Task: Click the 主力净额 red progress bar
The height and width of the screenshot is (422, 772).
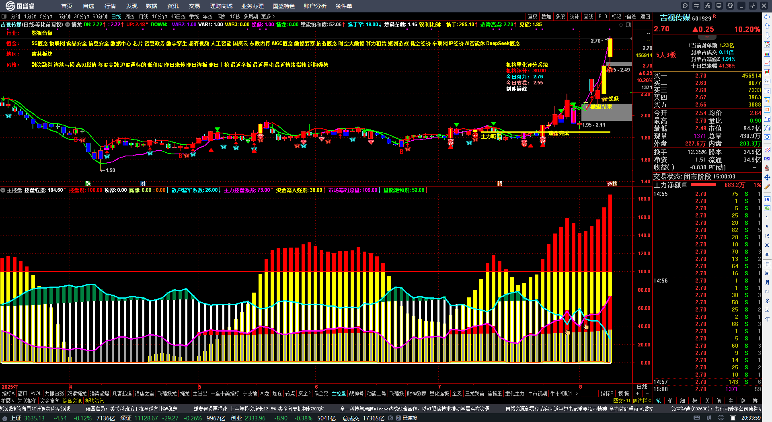Action: [x=703, y=185]
